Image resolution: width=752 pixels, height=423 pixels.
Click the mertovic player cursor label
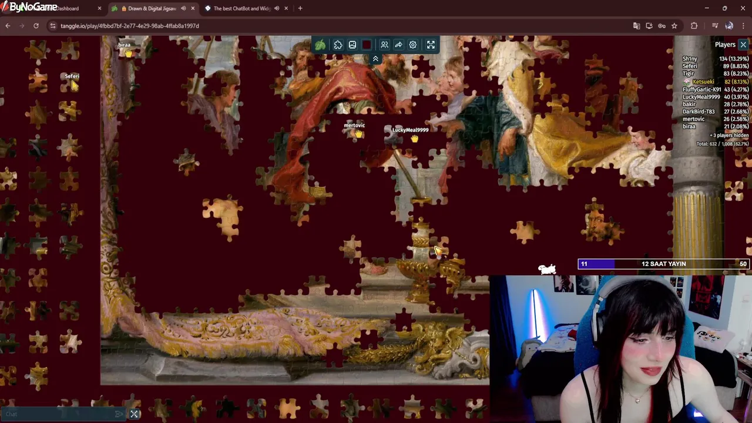354,125
